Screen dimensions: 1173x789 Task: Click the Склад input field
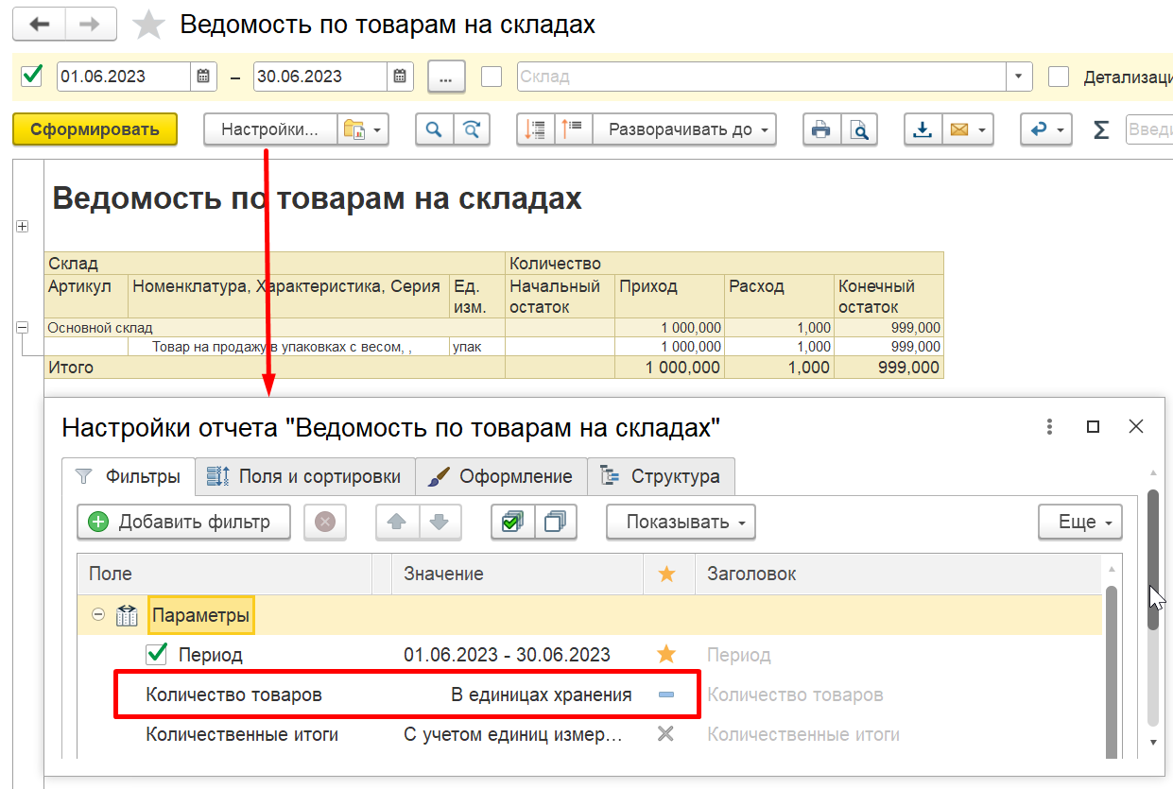[x=762, y=77]
